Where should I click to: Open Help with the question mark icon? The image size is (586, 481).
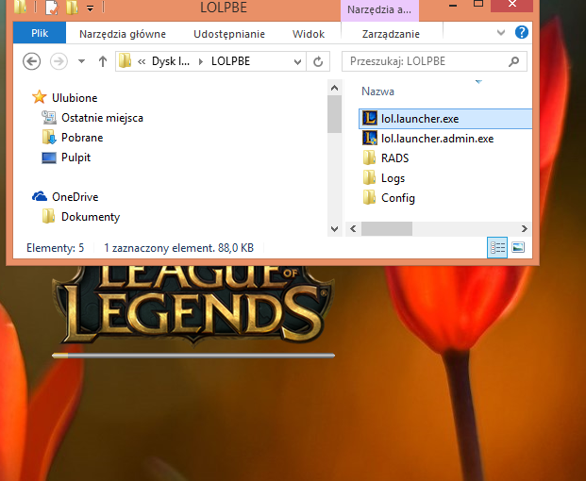tap(522, 32)
